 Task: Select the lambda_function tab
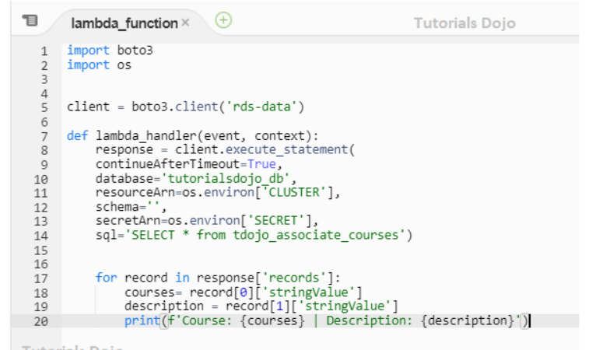pyautogui.click(x=124, y=23)
